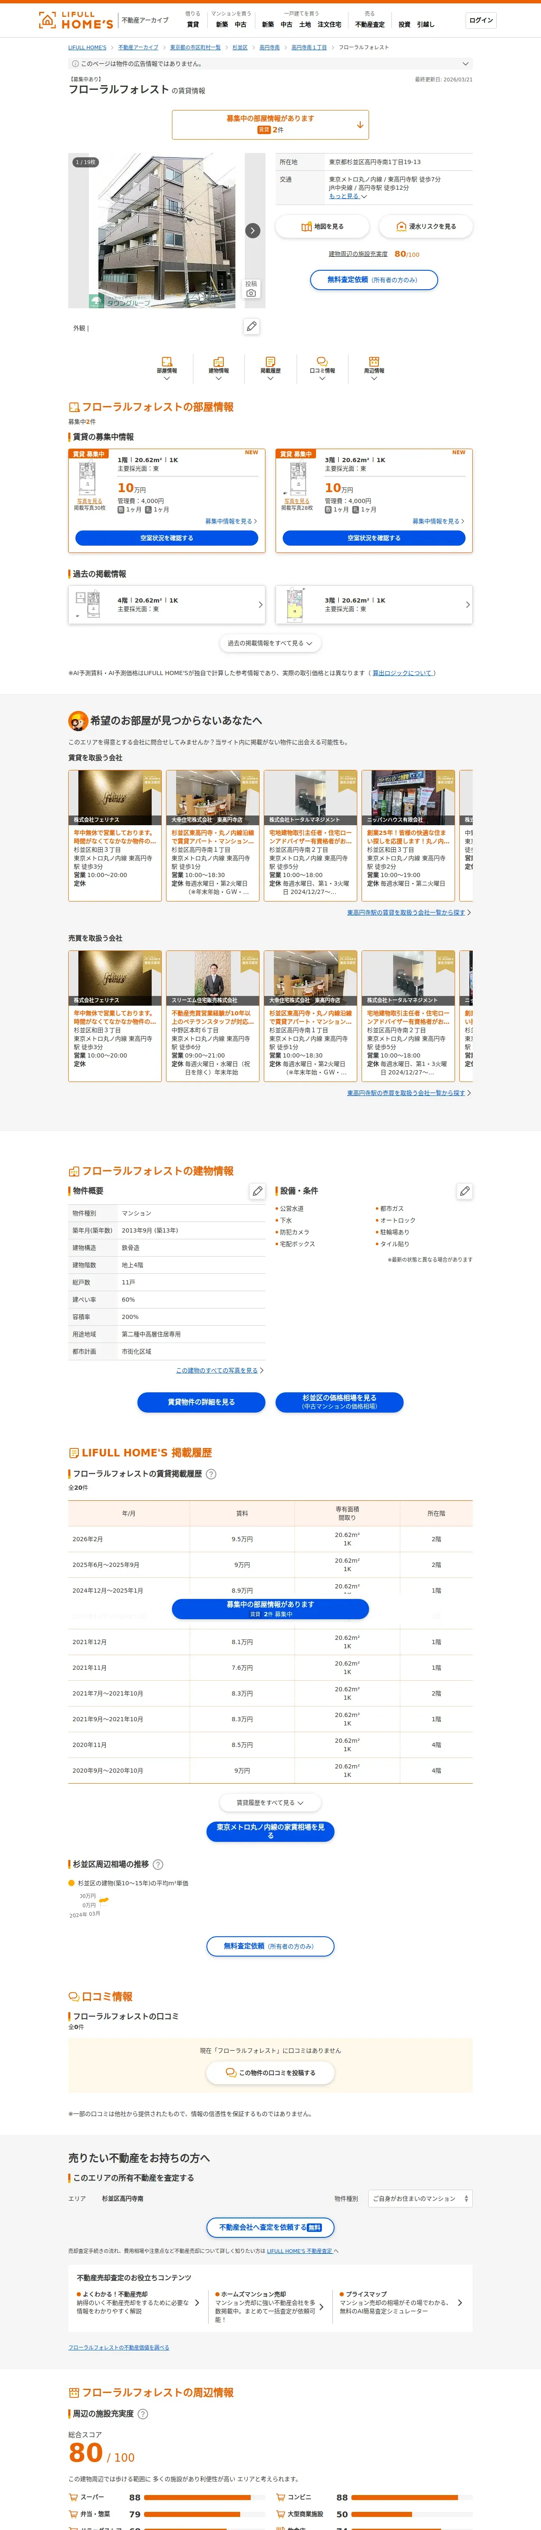Open 株式会社フェリナス rental company card
Viewport: 541px width, 2530px height.
tap(115, 836)
